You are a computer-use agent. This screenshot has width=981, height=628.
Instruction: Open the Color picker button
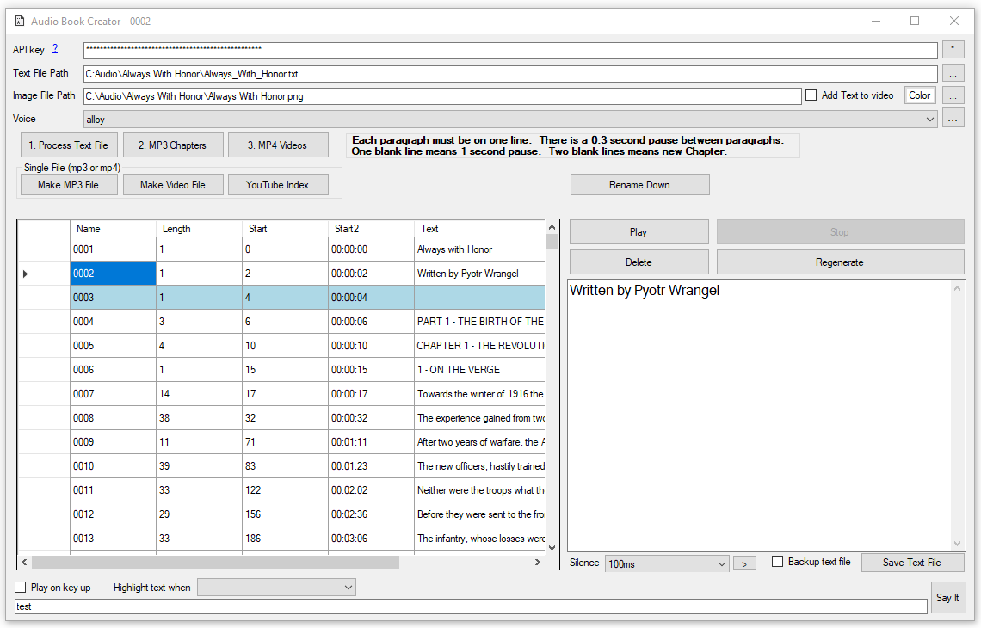pos(919,95)
